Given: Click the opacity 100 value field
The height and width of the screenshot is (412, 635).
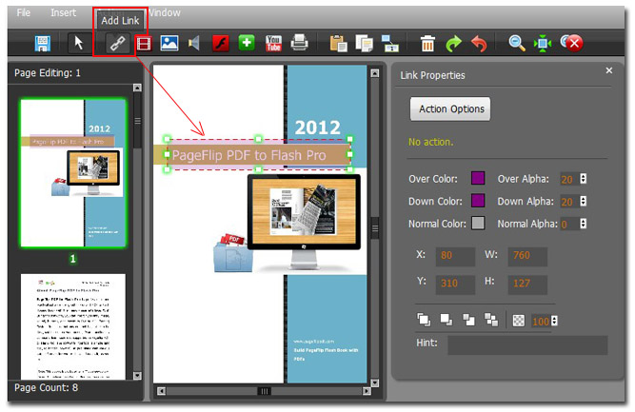Looking at the screenshot, I should pos(541,322).
